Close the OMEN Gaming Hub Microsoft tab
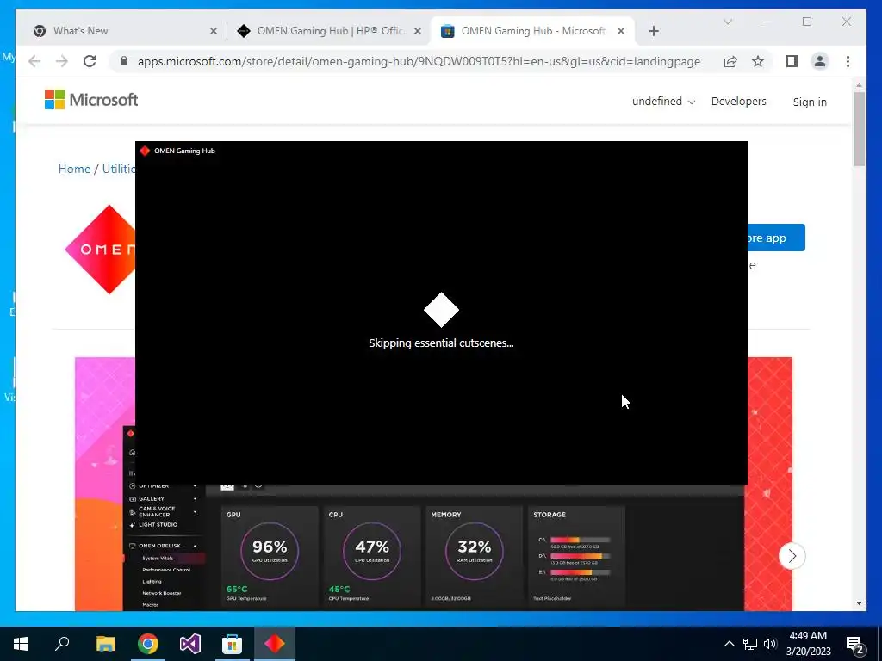The width and height of the screenshot is (882, 661). pos(621,32)
